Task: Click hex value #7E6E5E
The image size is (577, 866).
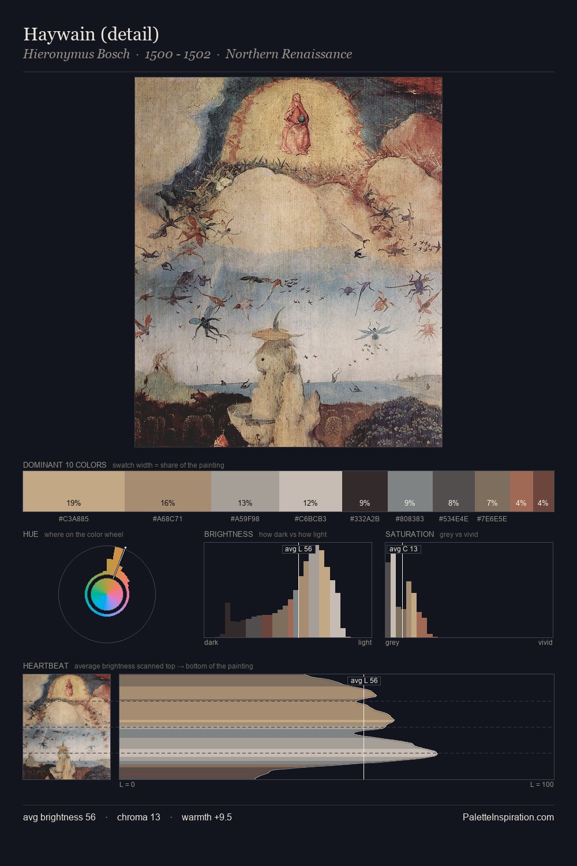Action: [492, 519]
